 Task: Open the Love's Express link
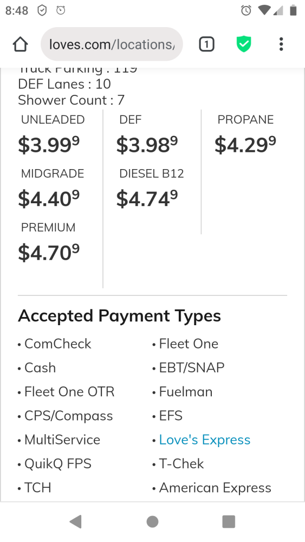click(204, 440)
